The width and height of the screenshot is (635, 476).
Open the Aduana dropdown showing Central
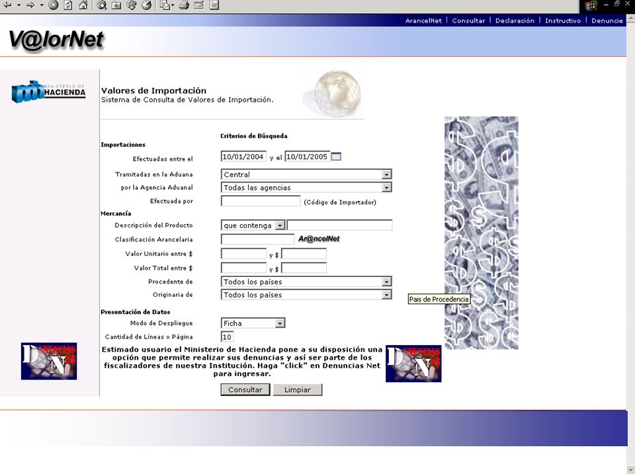coord(306,175)
